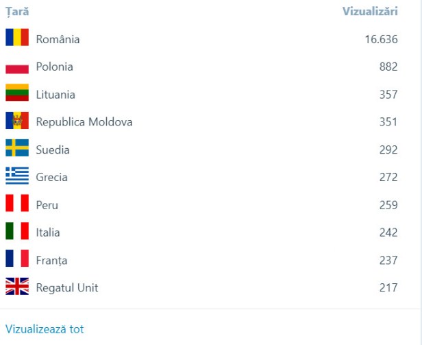Select the Suedia country name
This screenshot has height=345, width=422.
tap(53, 150)
